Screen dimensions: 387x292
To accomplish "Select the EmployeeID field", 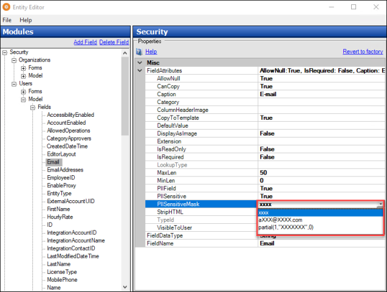I will coord(61,178).
